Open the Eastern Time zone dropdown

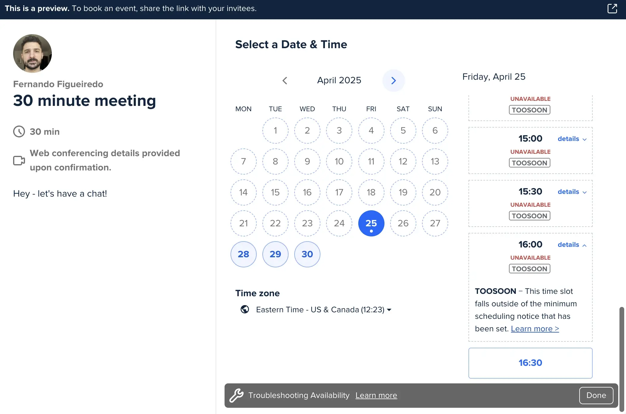tap(323, 310)
